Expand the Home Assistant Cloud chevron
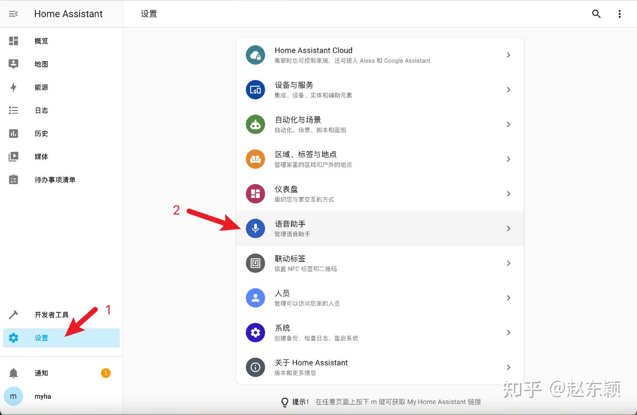The height and width of the screenshot is (415, 637). pyautogui.click(x=508, y=55)
